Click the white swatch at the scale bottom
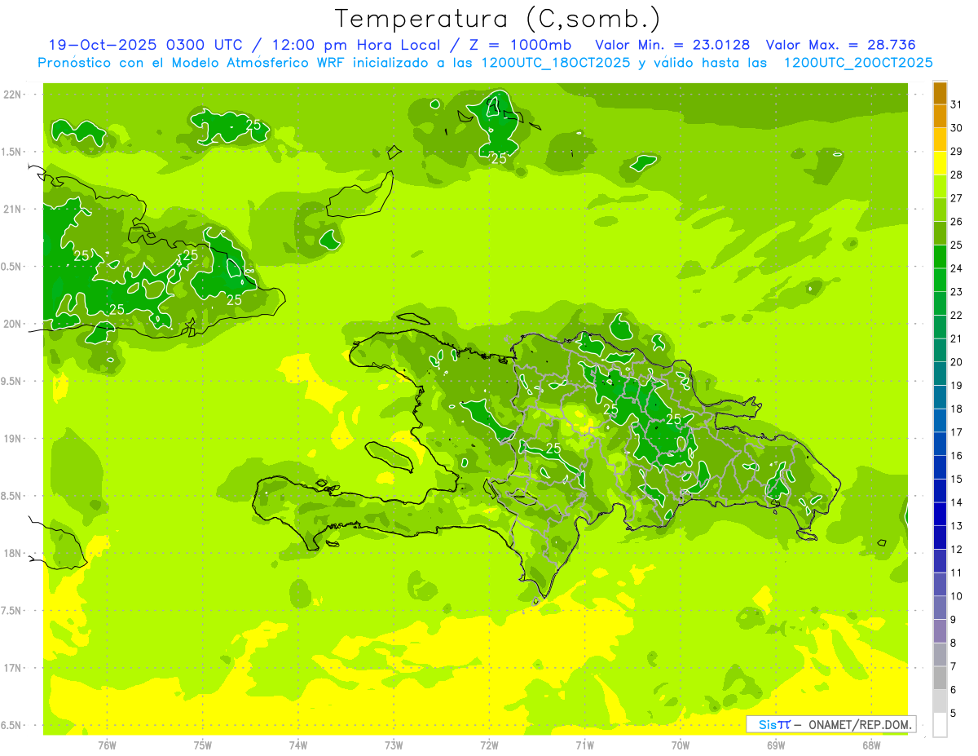Screen dimensions: 978x756 click(940, 724)
